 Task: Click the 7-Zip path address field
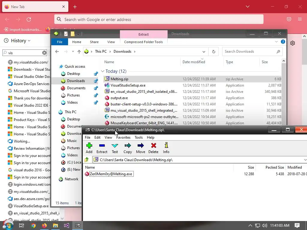[198, 160]
